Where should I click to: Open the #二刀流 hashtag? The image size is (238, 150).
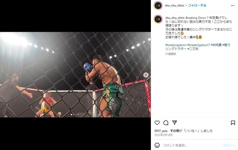pos(193,49)
